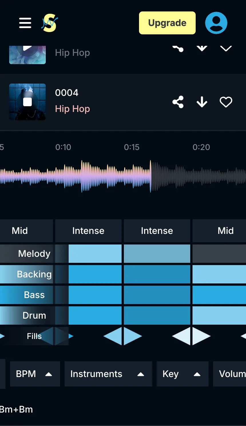Screen dimensions: 246x426
Task: Select the right Mid section header
Action: [x=219, y=231]
